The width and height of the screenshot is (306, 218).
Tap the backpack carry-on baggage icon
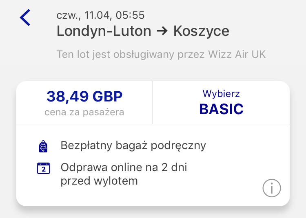[43, 146]
